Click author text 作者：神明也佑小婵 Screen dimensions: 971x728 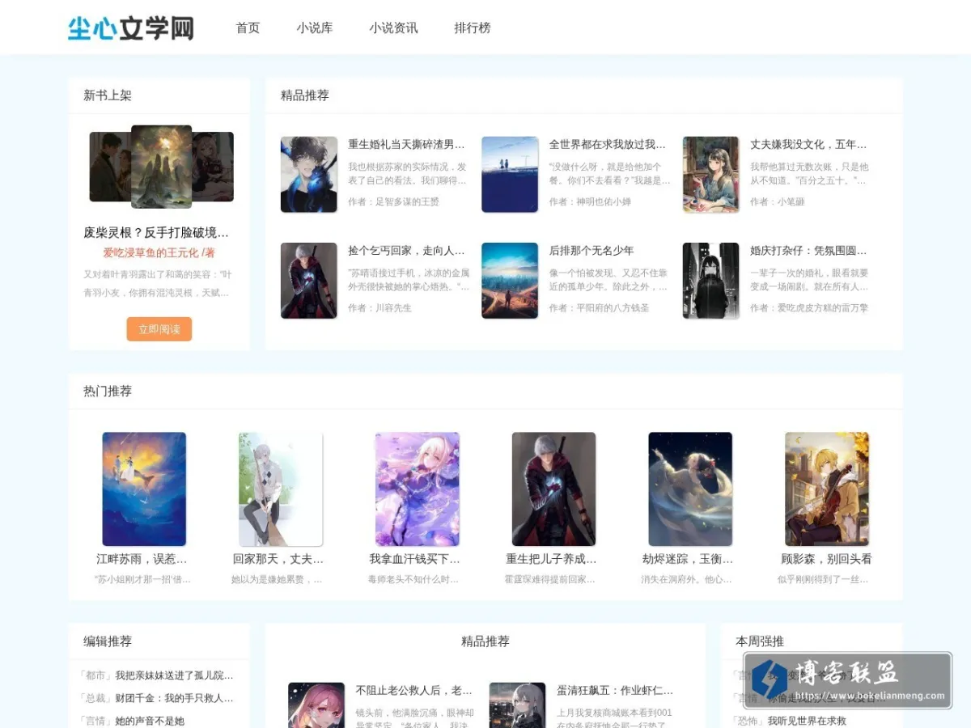[x=590, y=201]
